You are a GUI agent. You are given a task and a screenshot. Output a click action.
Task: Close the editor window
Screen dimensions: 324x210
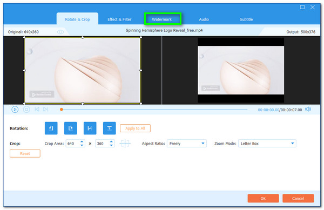tap(313, 7)
